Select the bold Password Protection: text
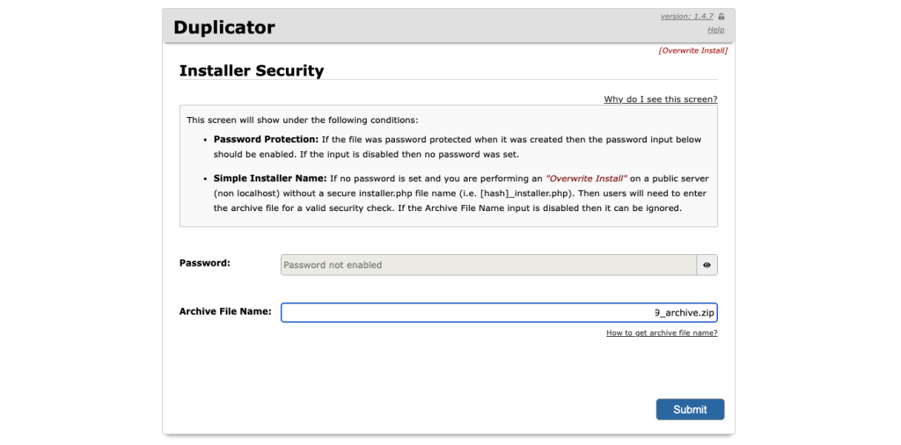The image size is (901, 445). click(266, 140)
